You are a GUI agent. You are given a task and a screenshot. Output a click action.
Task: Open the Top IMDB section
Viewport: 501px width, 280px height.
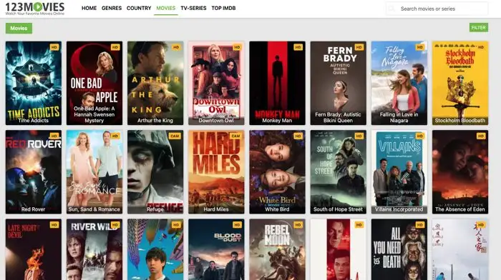[x=223, y=9]
